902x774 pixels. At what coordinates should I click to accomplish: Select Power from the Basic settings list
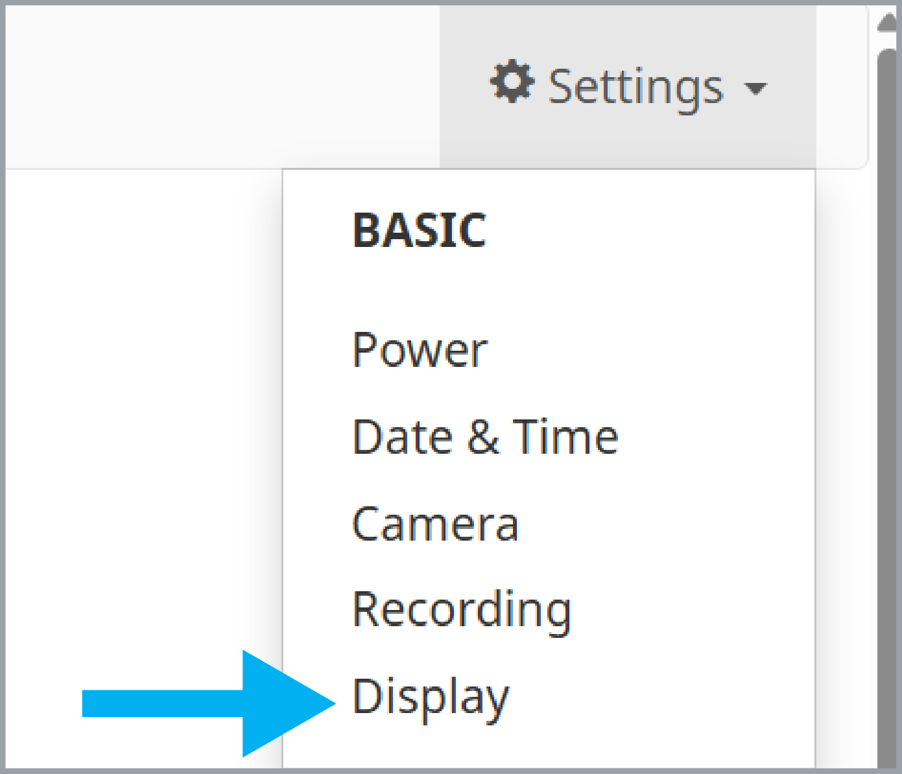(420, 351)
